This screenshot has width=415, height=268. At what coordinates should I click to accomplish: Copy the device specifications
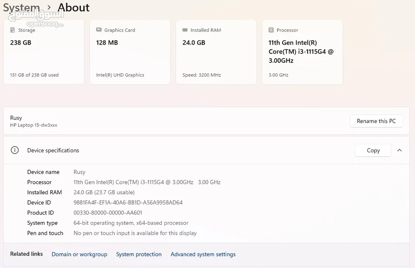tap(373, 150)
